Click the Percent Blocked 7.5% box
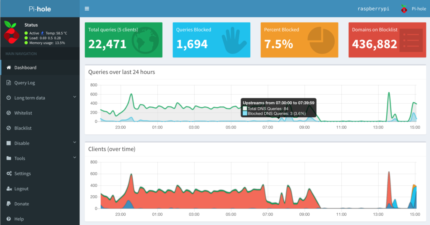 [299, 40]
